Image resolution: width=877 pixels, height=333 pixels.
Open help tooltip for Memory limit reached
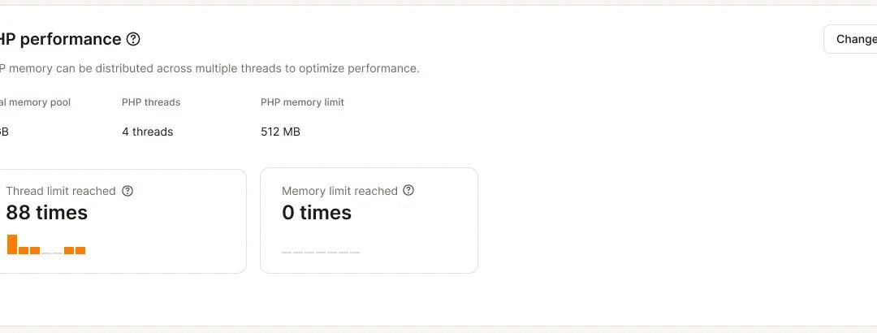coord(408,191)
